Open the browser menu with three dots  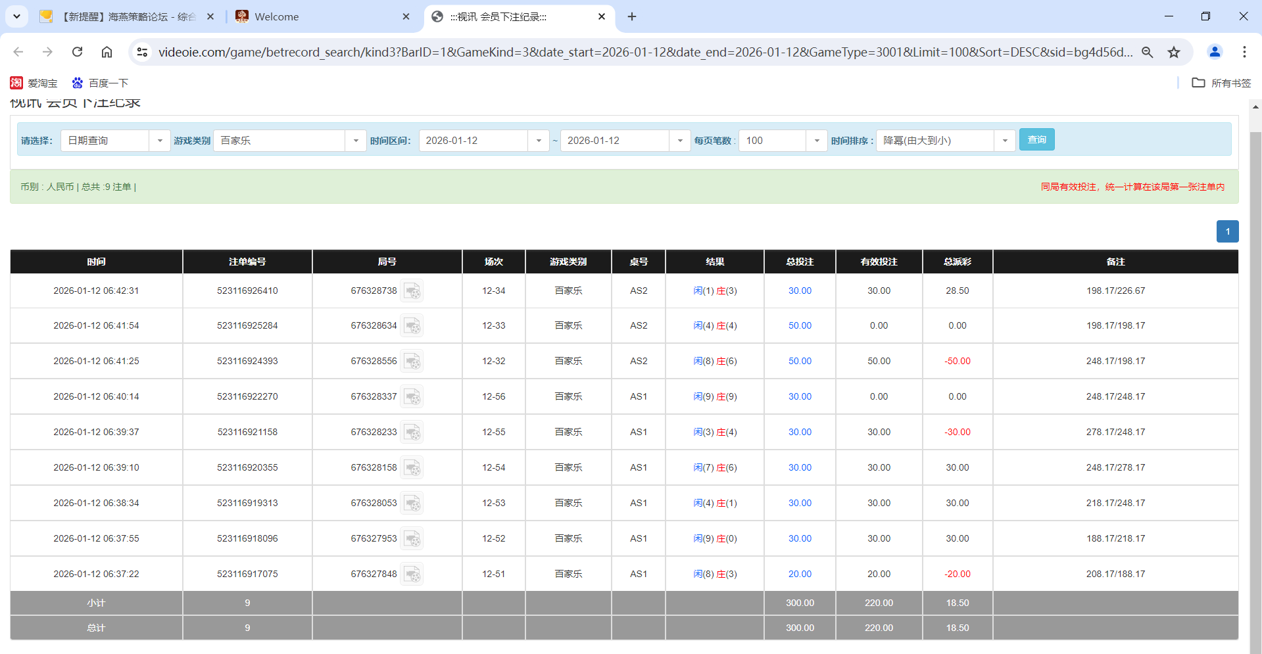click(x=1244, y=52)
